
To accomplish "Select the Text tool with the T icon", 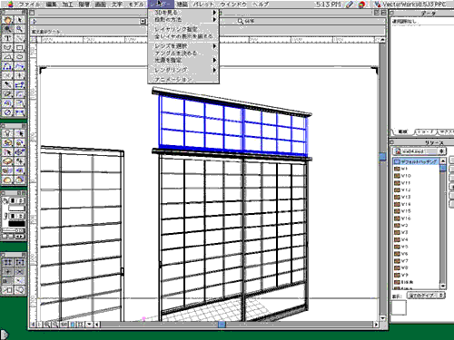I will point(7,38).
